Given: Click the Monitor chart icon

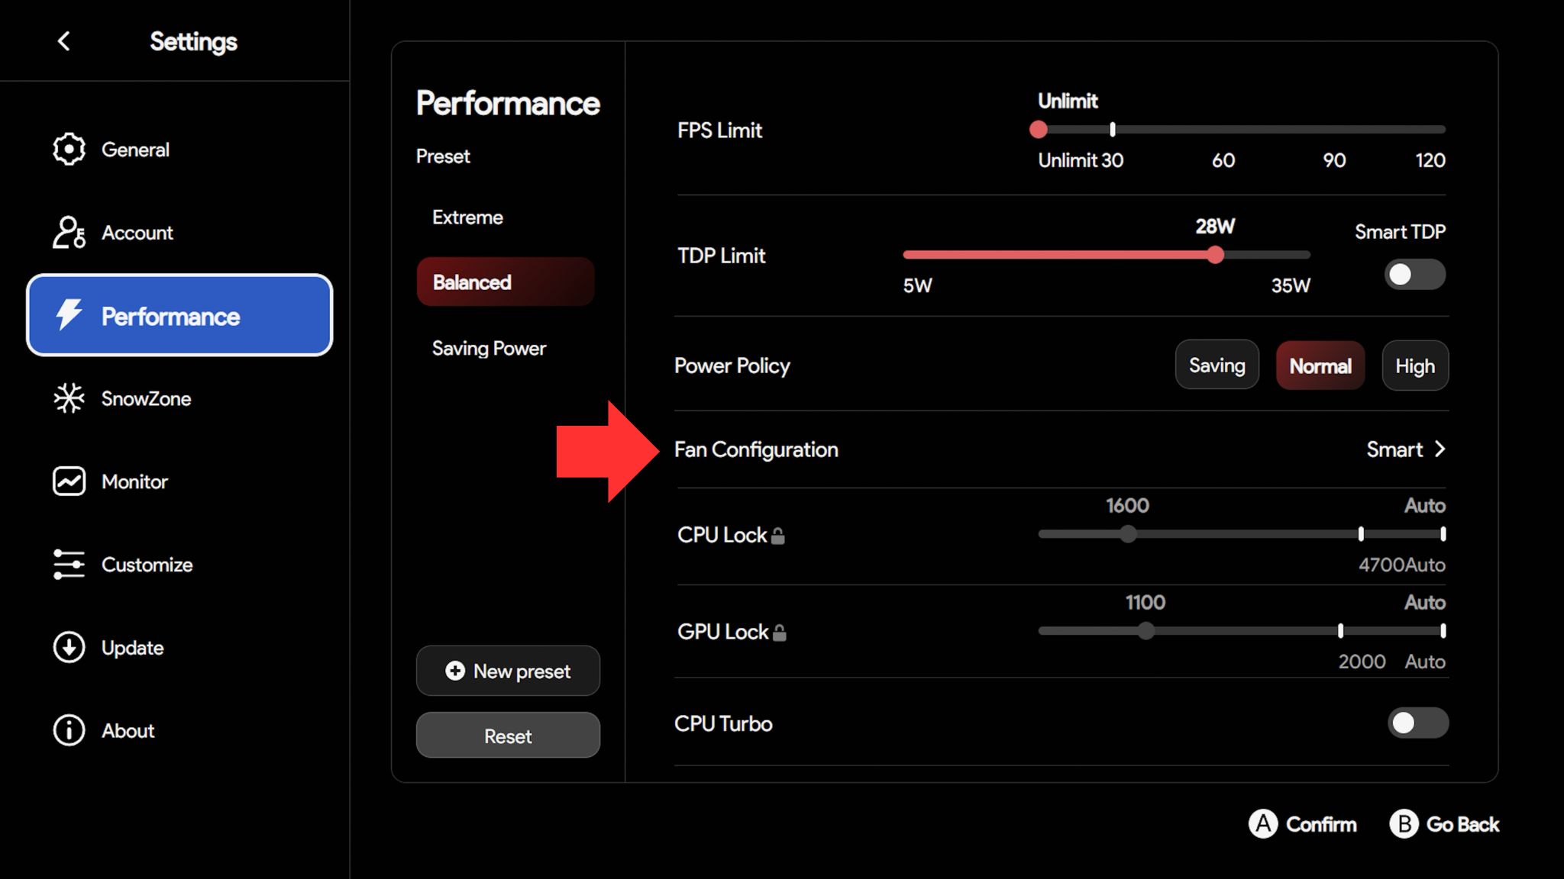Looking at the screenshot, I should coord(69,481).
